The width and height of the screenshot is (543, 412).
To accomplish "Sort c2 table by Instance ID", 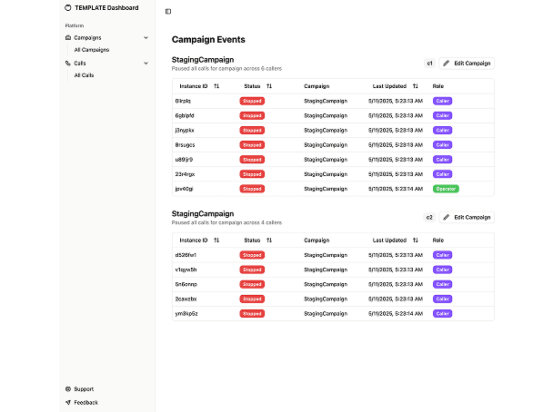I will [199, 240].
